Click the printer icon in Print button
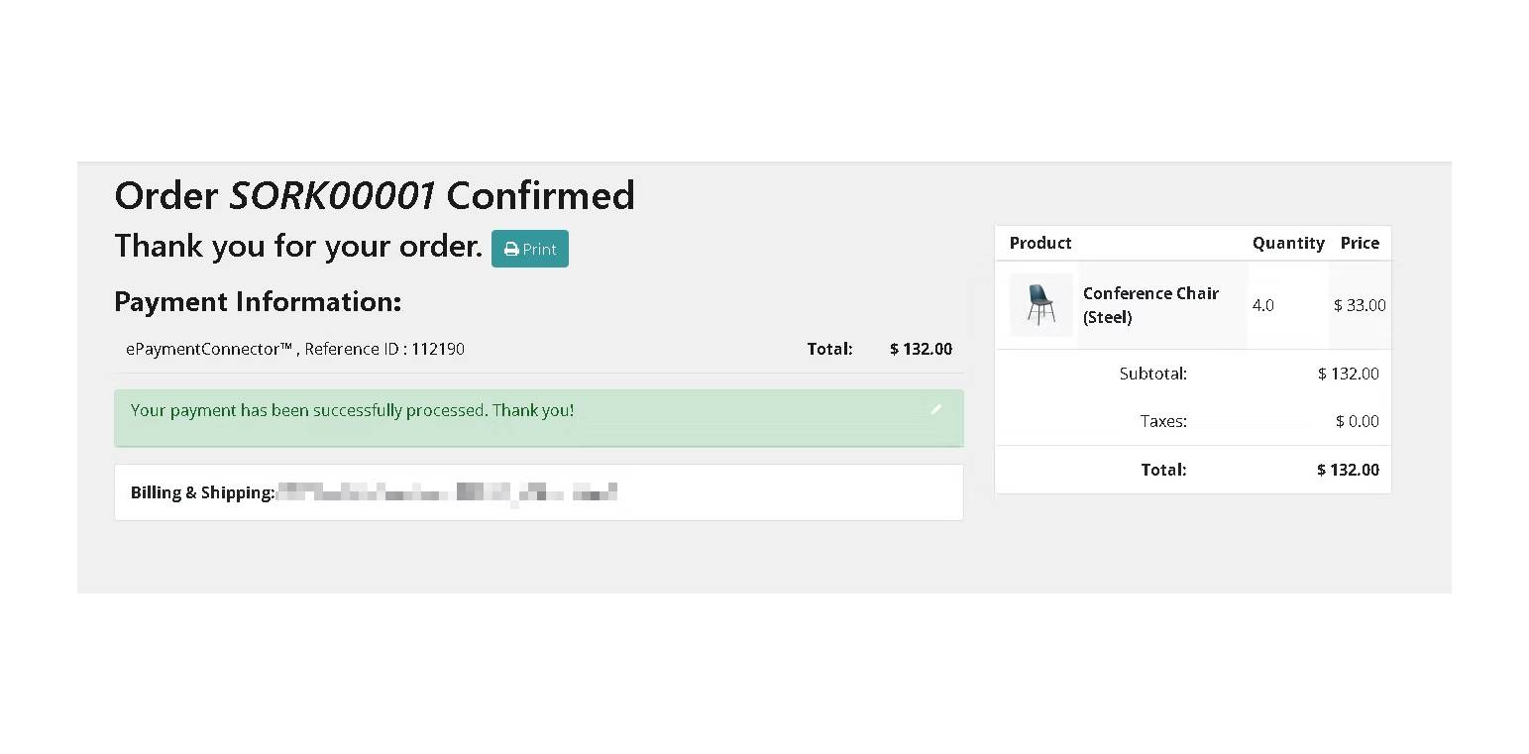This screenshot has height=754, width=1529. (511, 250)
